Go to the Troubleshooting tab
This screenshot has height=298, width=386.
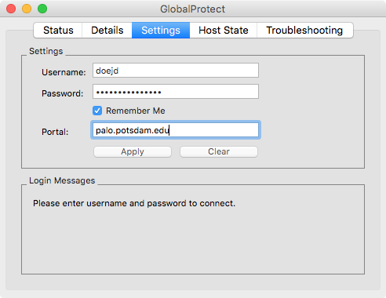coord(304,31)
